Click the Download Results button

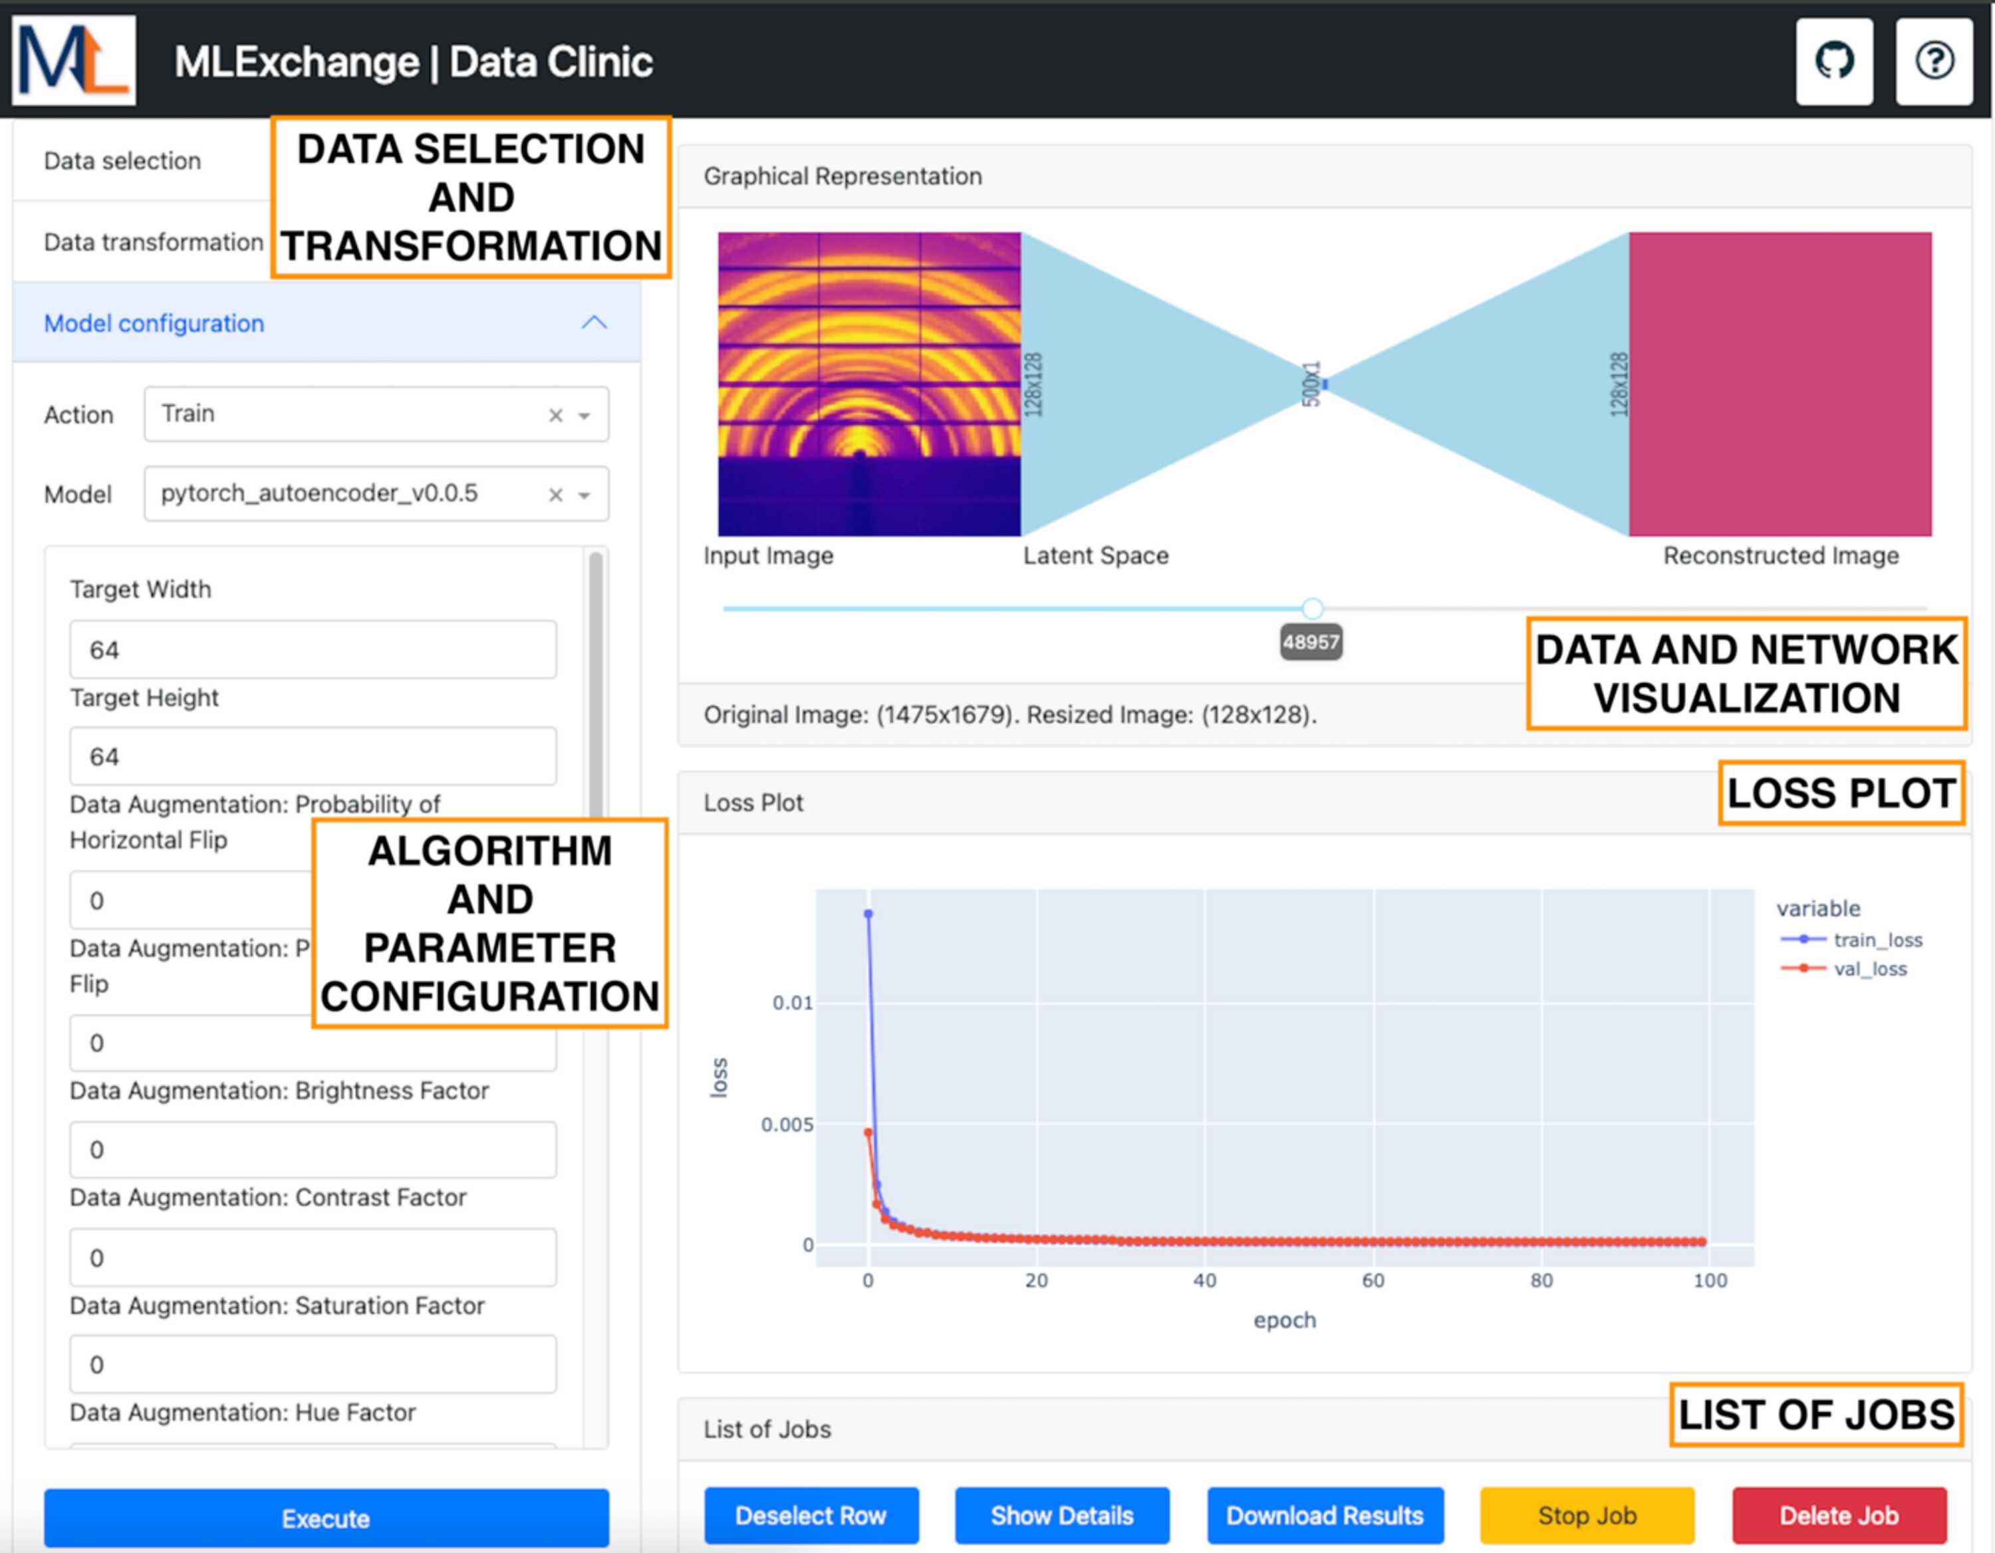coord(1325,1516)
